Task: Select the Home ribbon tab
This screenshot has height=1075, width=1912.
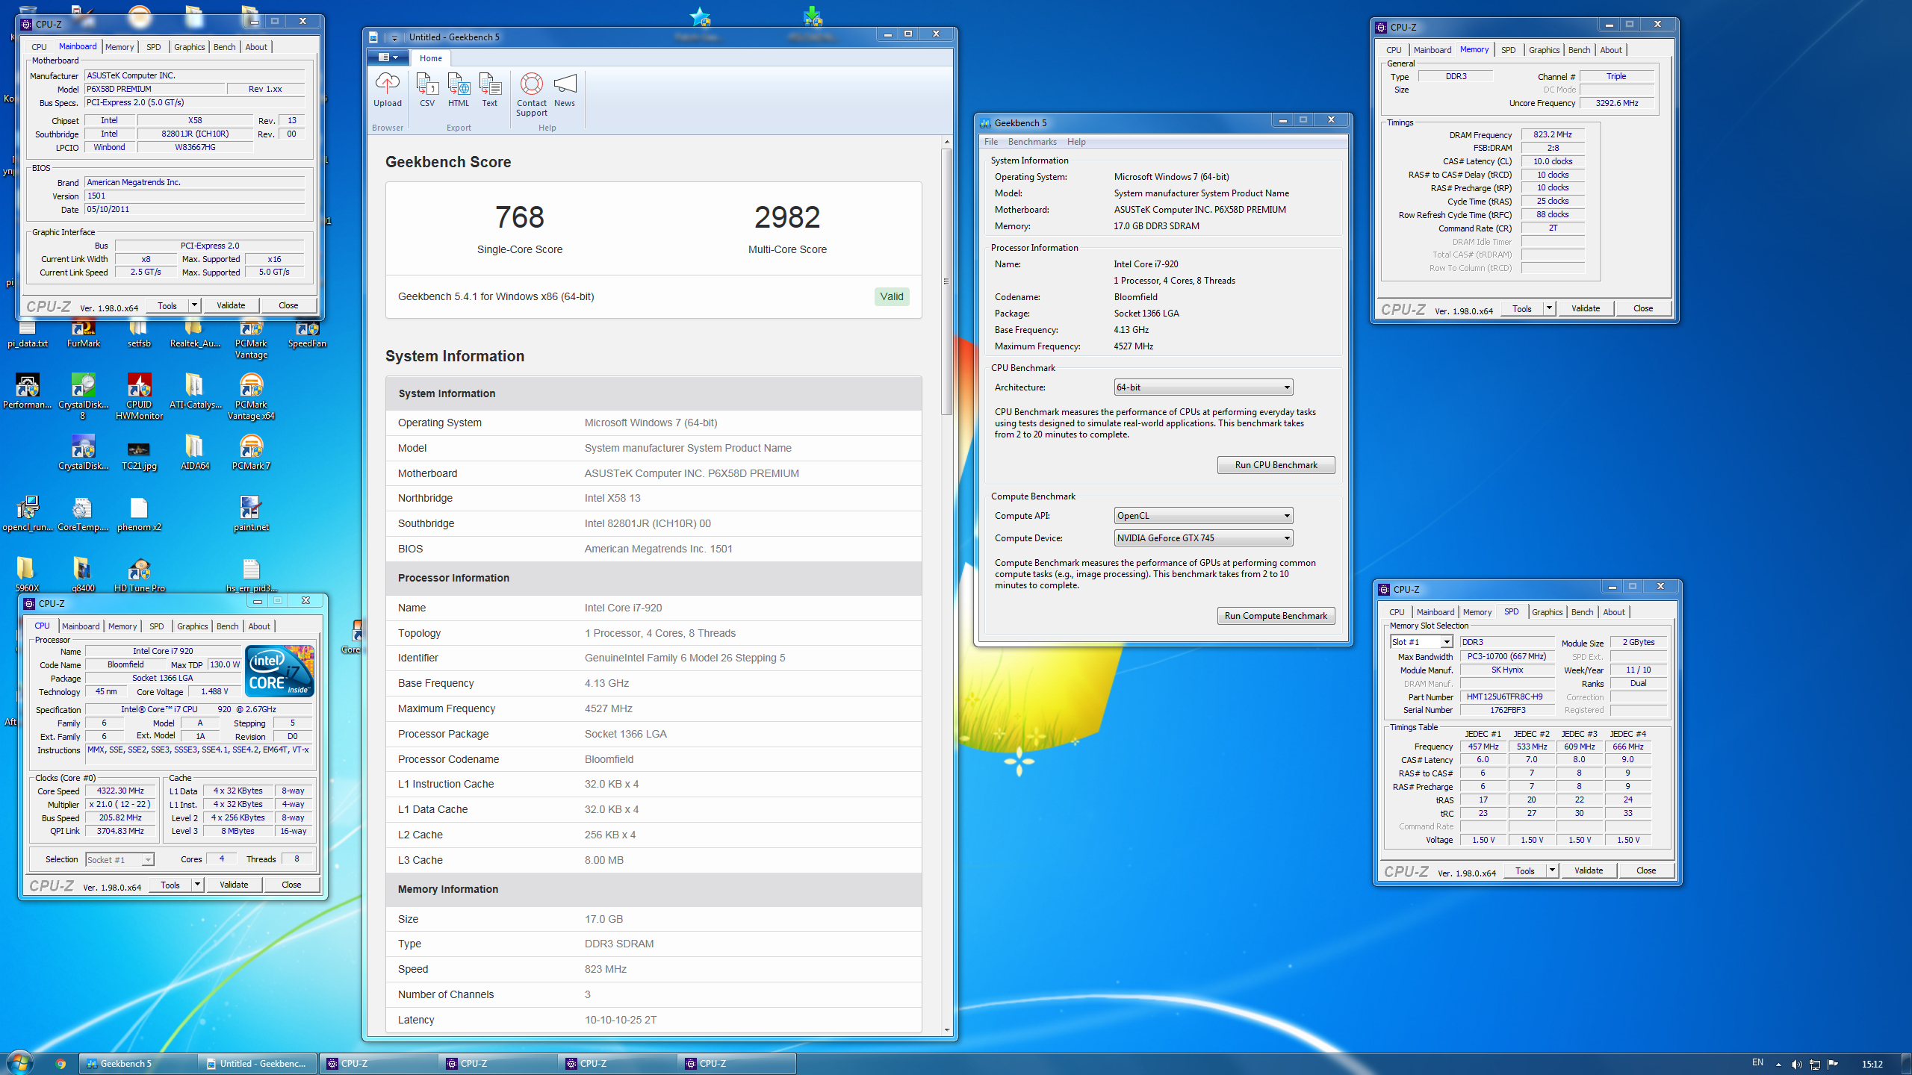Action: 430,58
